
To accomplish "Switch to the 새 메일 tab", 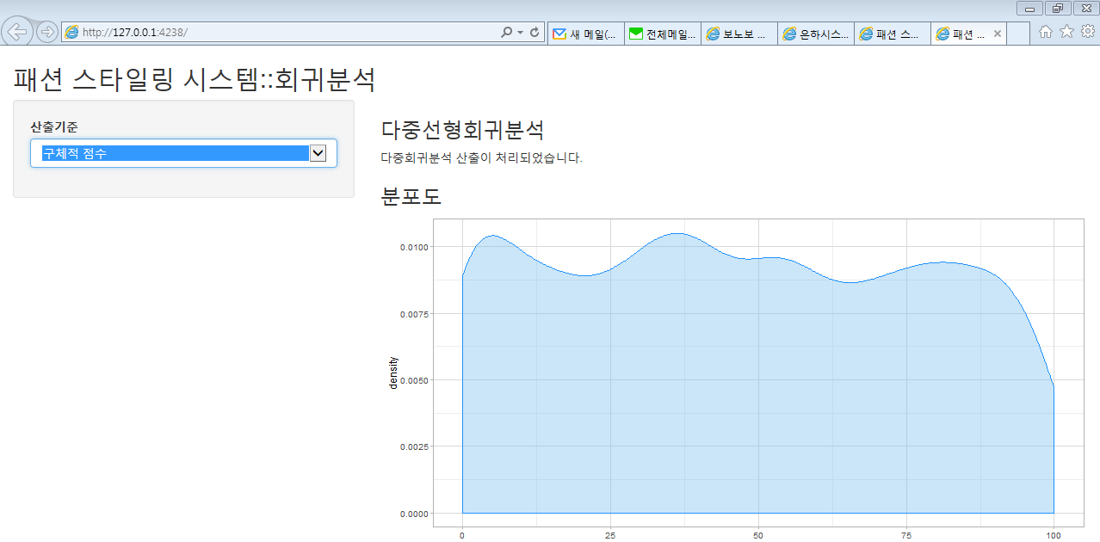I will click(x=585, y=34).
